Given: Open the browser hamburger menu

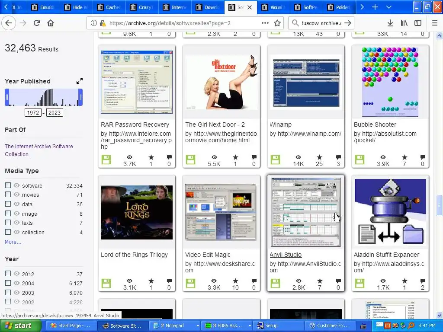Looking at the screenshot, I should pyautogui.click(x=434, y=23).
